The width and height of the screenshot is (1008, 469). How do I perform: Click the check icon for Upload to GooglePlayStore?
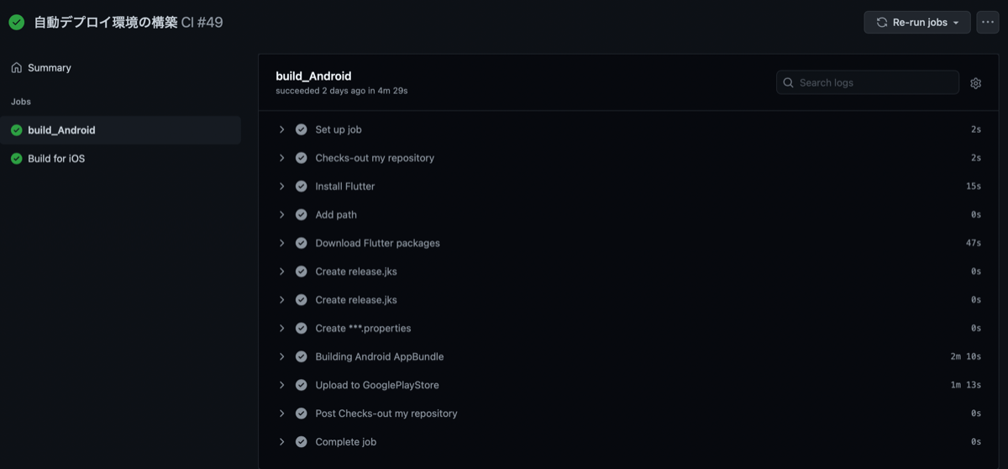[x=302, y=385]
